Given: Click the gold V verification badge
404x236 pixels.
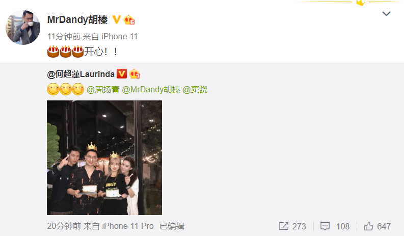Looking at the screenshot, I should (x=117, y=19).
